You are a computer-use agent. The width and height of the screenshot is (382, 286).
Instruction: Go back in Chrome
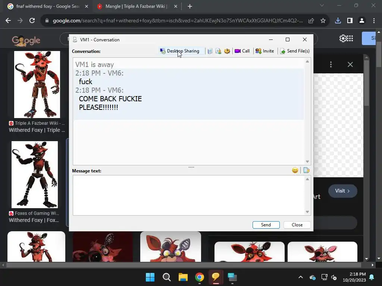pos(8,21)
